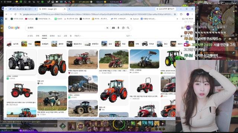Start voice search with the microphone icon
The width and height of the screenshot is (238, 133).
[118, 28]
